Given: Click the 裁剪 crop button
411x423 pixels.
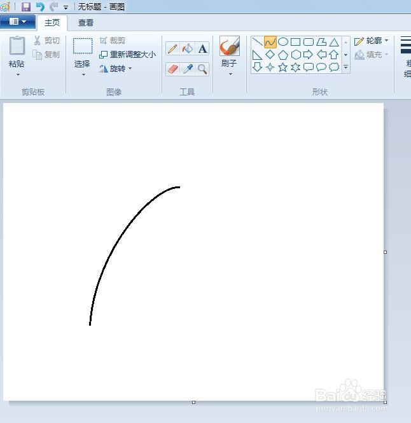Looking at the screenshot, I should (112, 41).
